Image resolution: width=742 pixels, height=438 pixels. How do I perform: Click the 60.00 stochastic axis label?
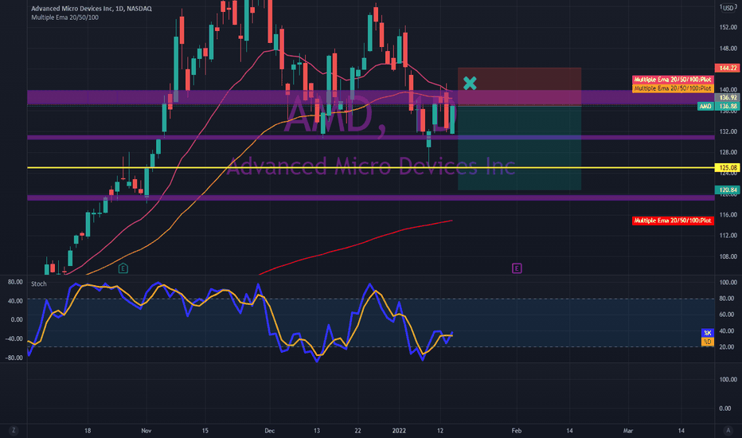[728, 315]
